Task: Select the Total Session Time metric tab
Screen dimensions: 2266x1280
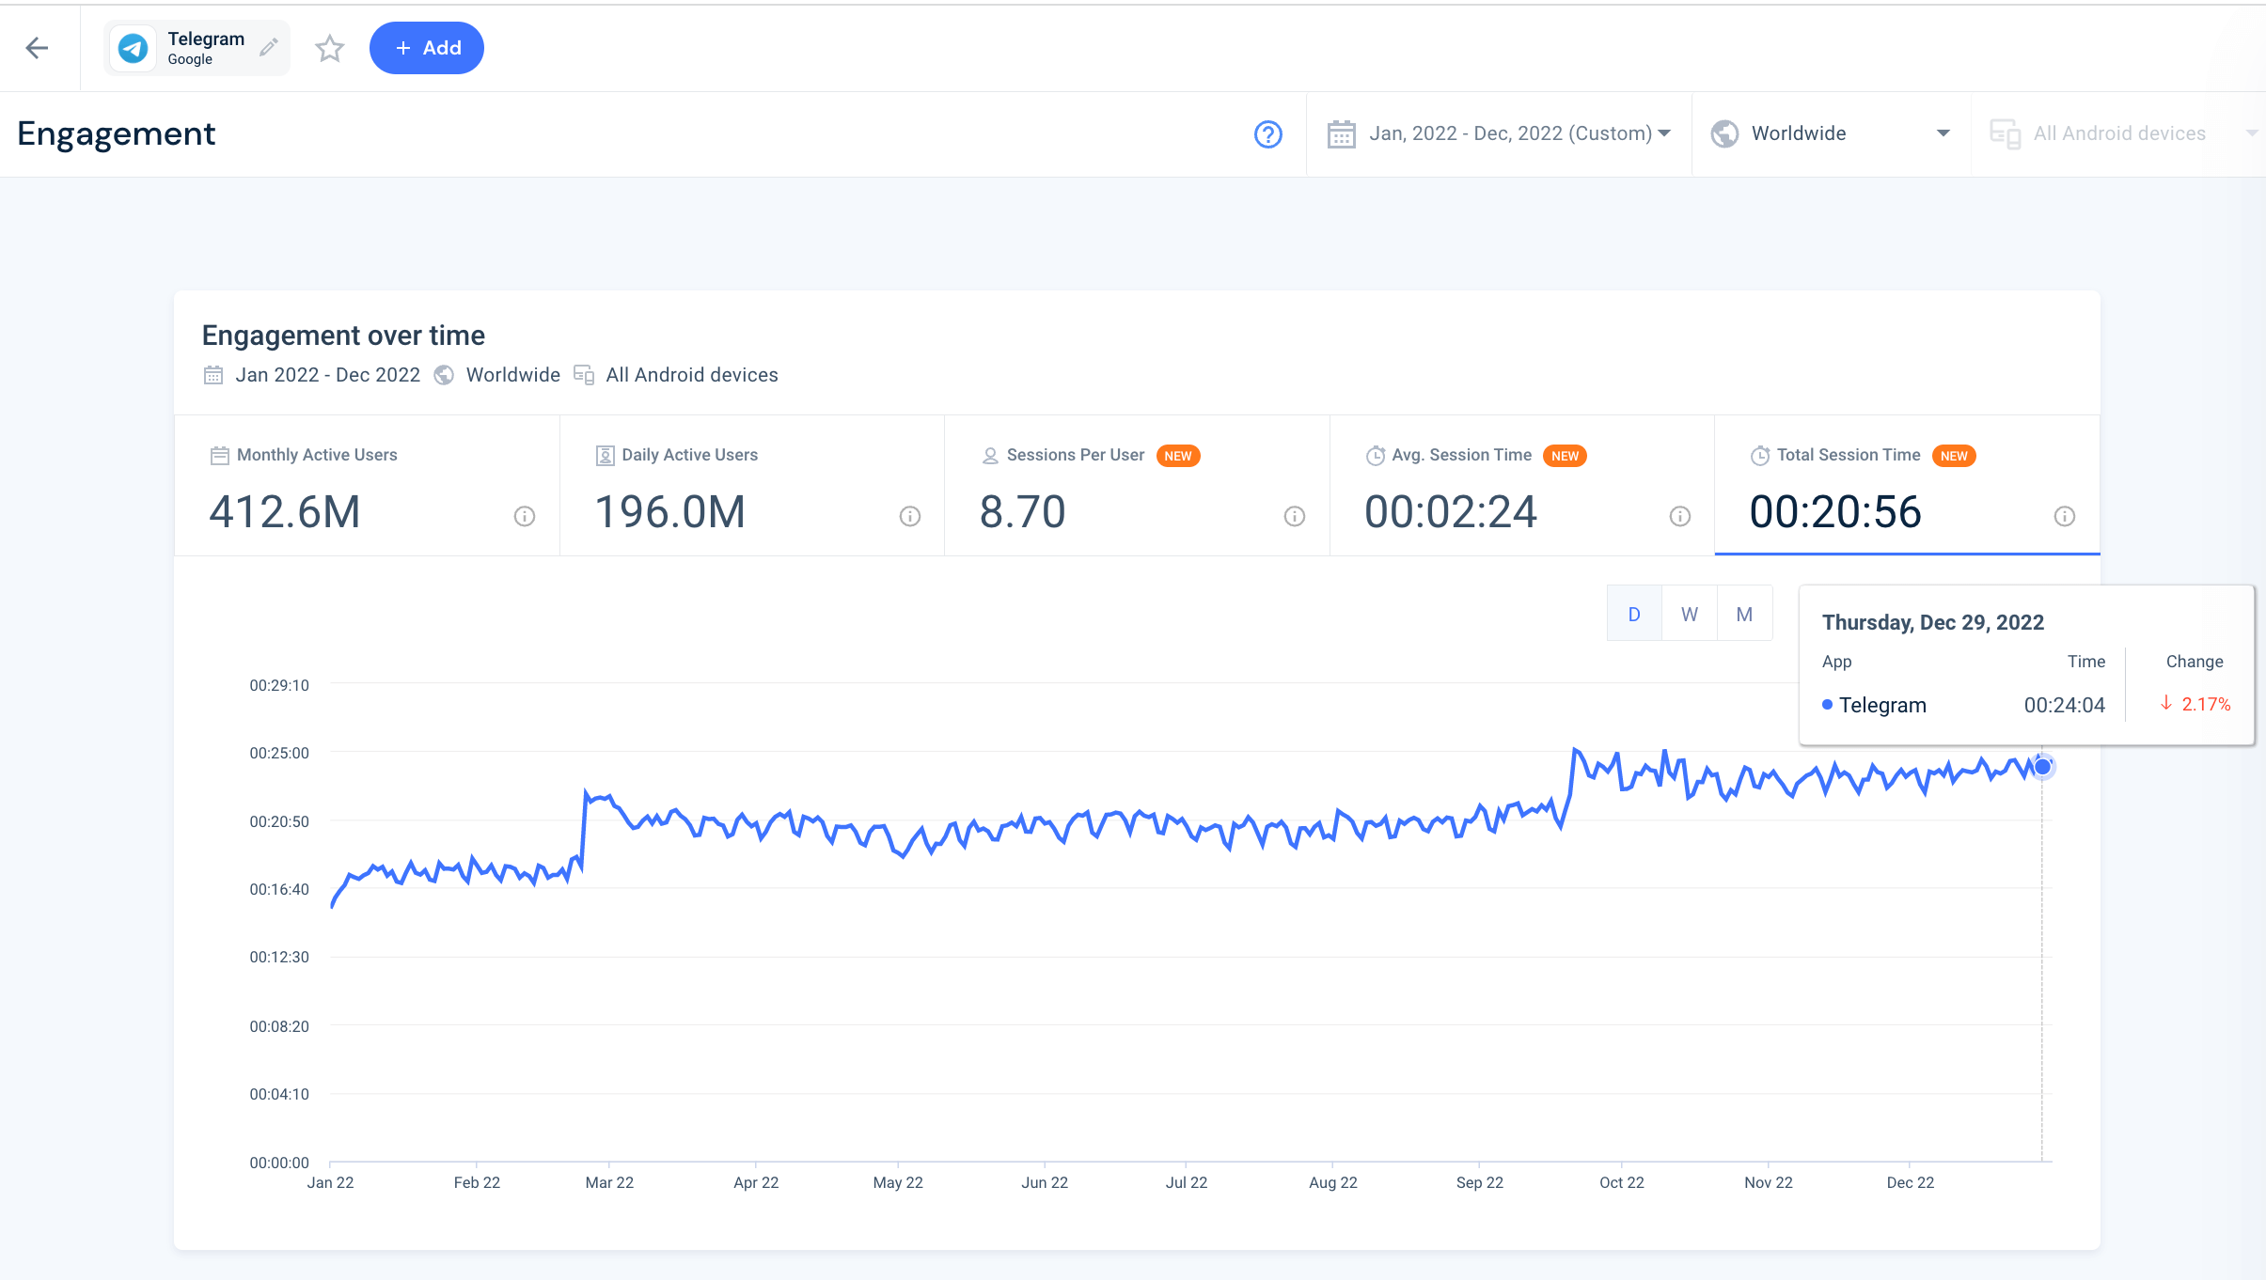Action: click(x=1908, y=486)
